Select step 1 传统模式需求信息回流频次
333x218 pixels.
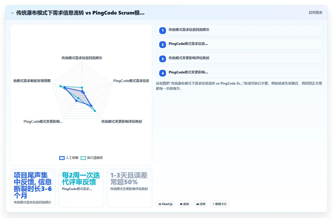(239, 30)
